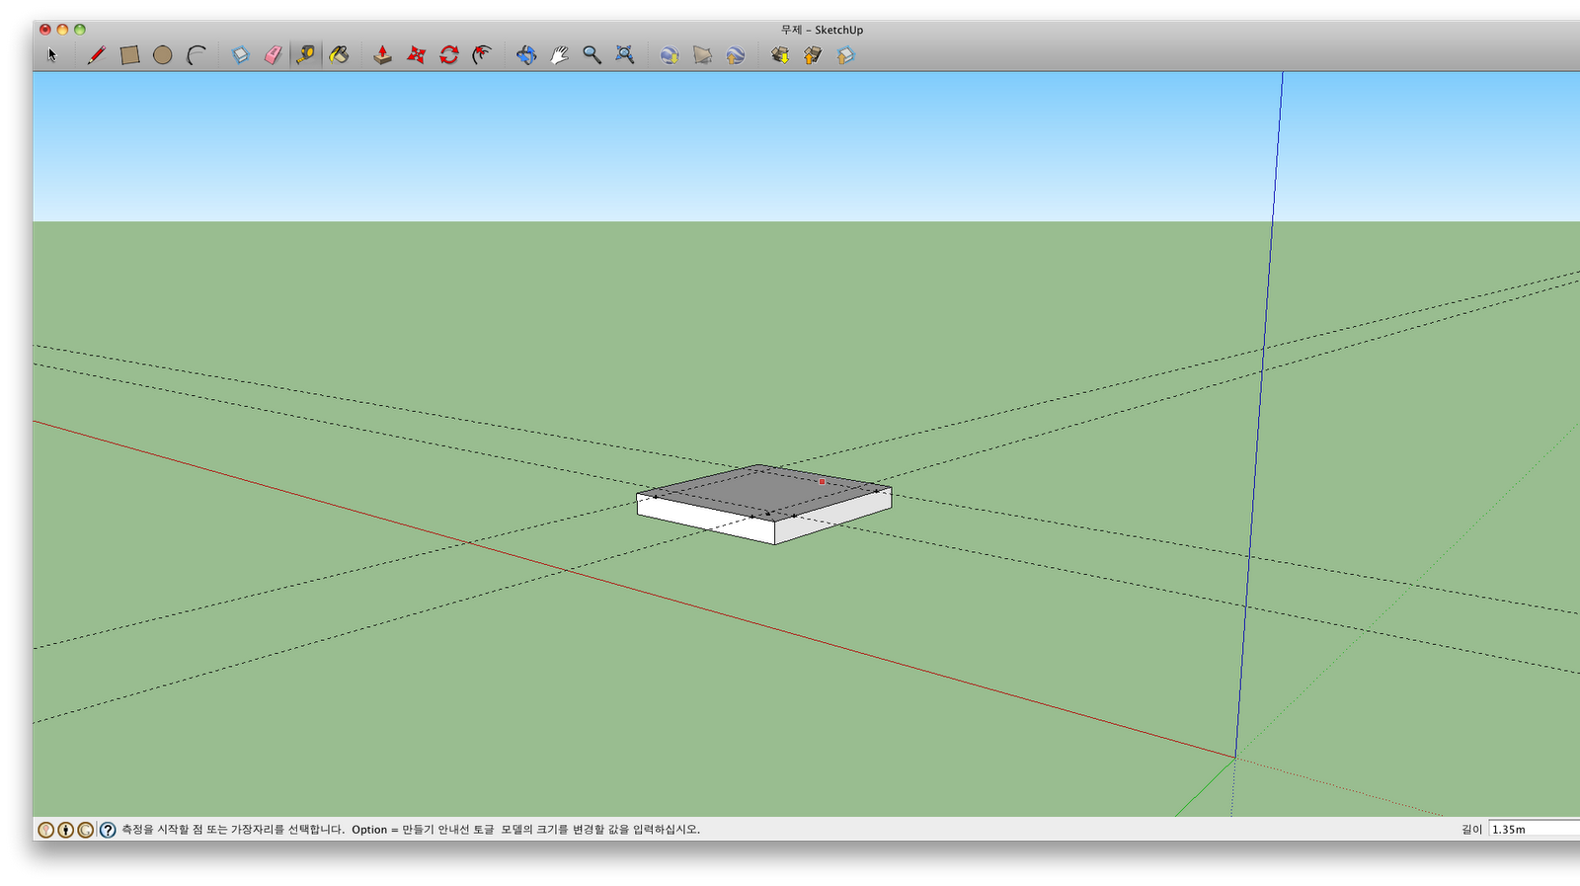Click the status hint text containing 'Option ='
The width and height of the screenshot is (1580, 886).
tap(410, 830)
